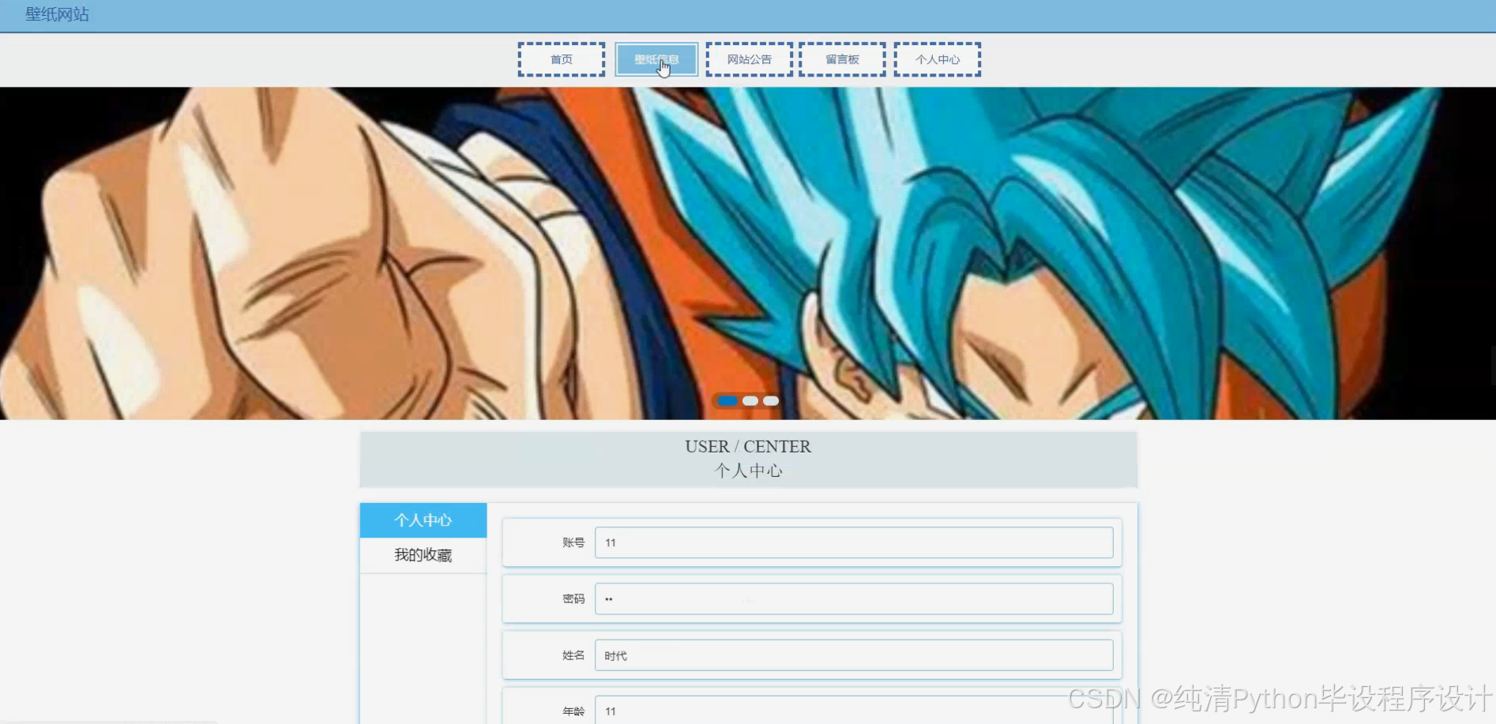Select the second carousel indicator dot
1496x724 pixels.
[x=750, y=401]
